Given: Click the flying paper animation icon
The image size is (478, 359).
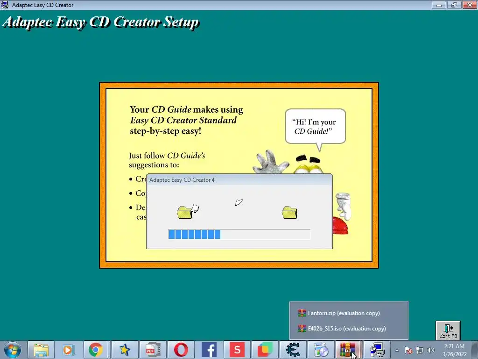Looking at the screenshot, I should (239, 202).
